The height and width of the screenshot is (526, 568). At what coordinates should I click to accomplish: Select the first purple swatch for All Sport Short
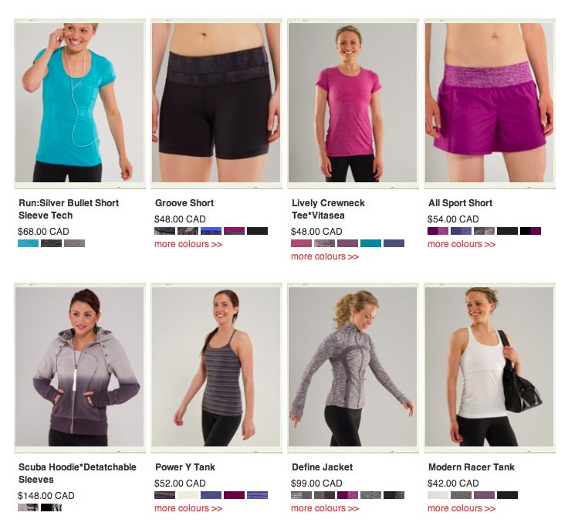tap(438, 231)
